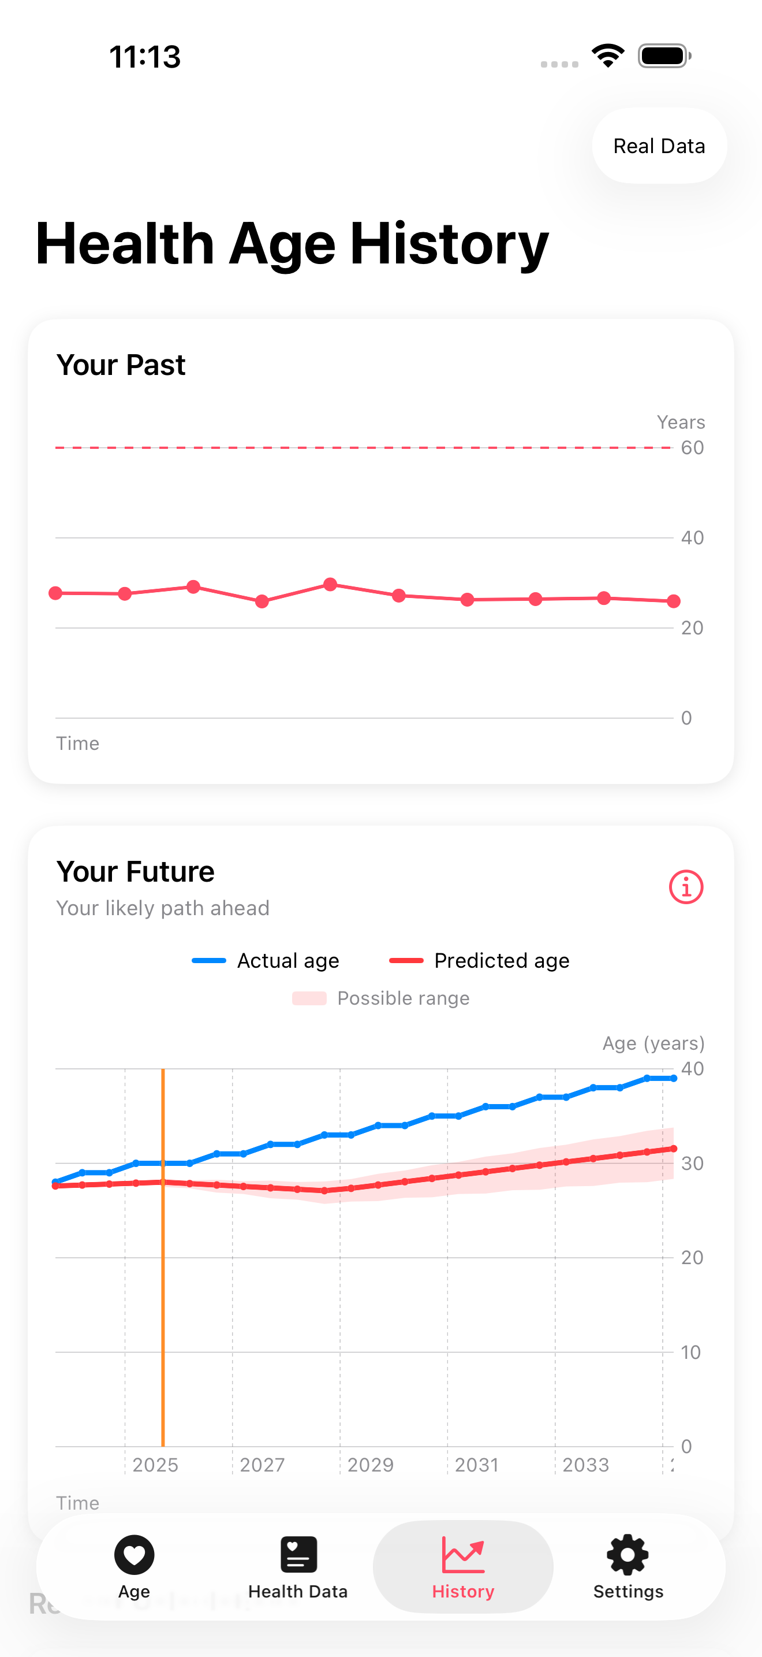Tap the dashed 60-year reference line
The height and width of the screenshot is (1657, 762).
(x=364, y=447)
